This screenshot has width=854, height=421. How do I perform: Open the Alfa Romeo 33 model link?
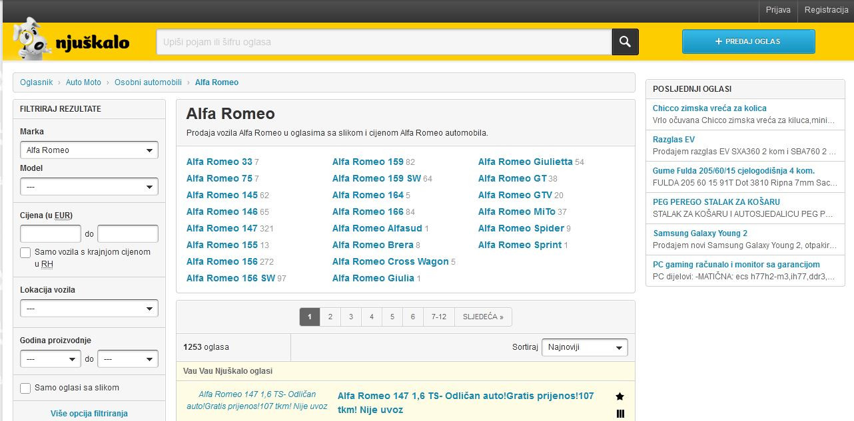click(219, 162)
